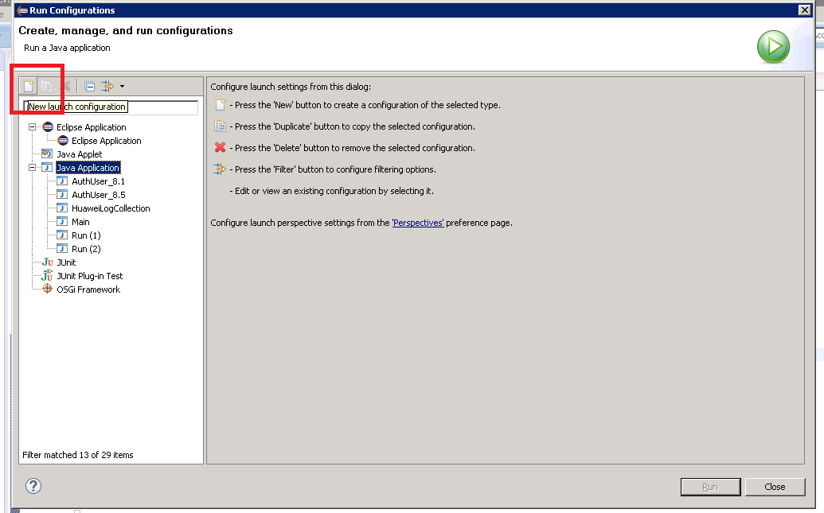Click the New launch configuration icon
The image size is (824, 513).
tap(29, 86)
